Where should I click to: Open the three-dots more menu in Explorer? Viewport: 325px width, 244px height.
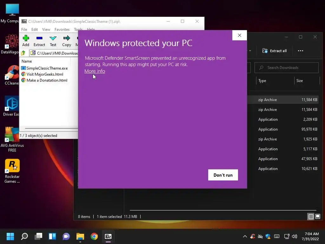point(300,51)
